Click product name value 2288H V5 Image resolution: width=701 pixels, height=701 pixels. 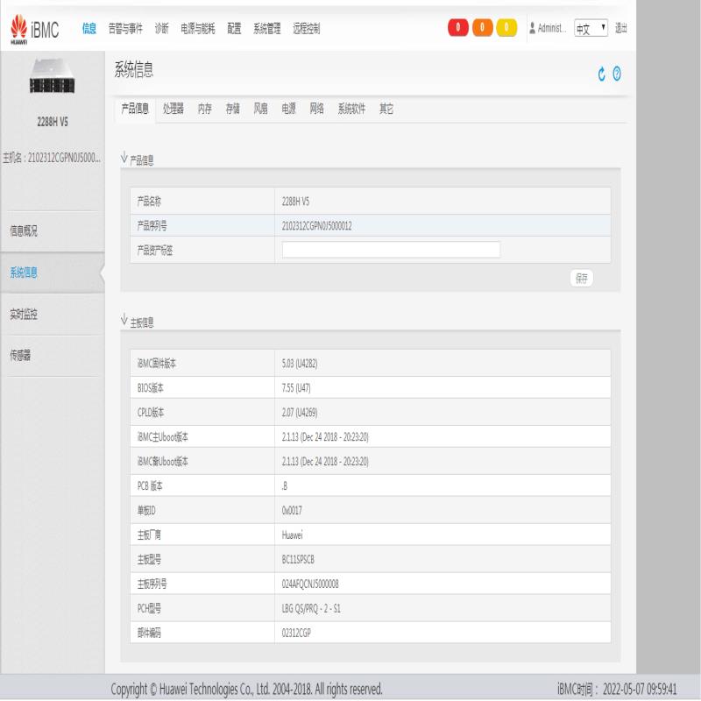point(295,202)
